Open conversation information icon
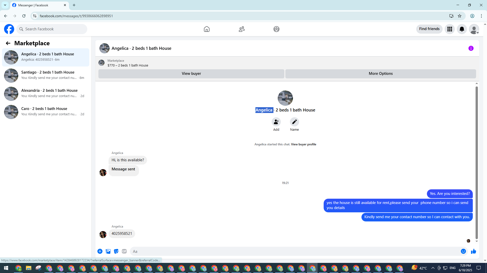The height and width of the screenshot is (273, 487). 471,48
